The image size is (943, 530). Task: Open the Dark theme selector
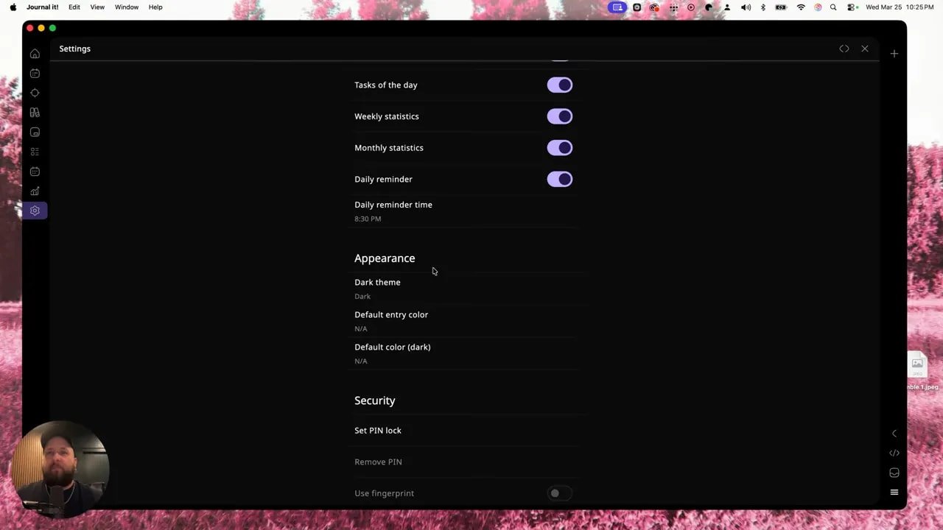(377, 289)
